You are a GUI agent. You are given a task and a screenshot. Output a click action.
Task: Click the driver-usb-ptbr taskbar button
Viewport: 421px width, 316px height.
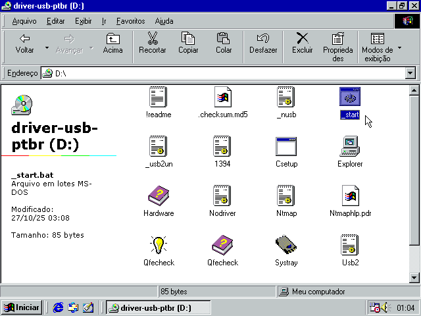(158, 307)
